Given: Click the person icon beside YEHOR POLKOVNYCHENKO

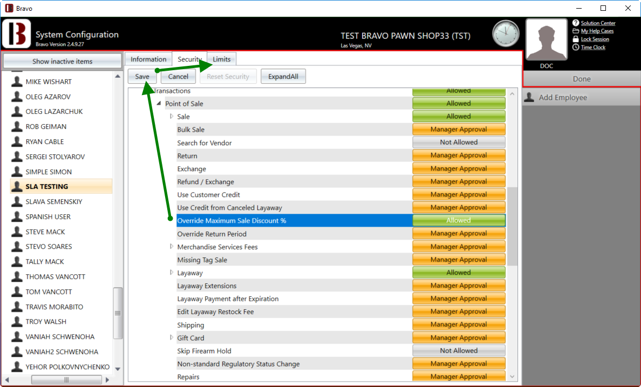Looking at the screenshot, I should pos(17,366).
